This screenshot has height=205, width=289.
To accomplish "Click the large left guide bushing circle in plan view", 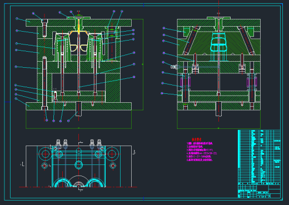I will (45, 154).
